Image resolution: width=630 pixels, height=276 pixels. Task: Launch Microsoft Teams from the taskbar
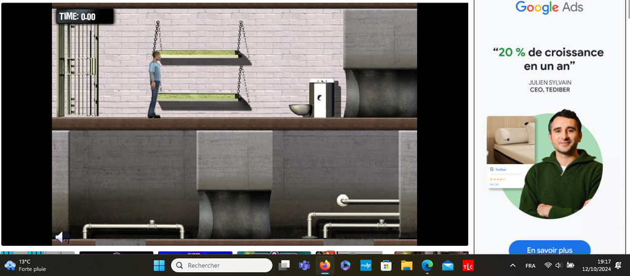point(304,266)
